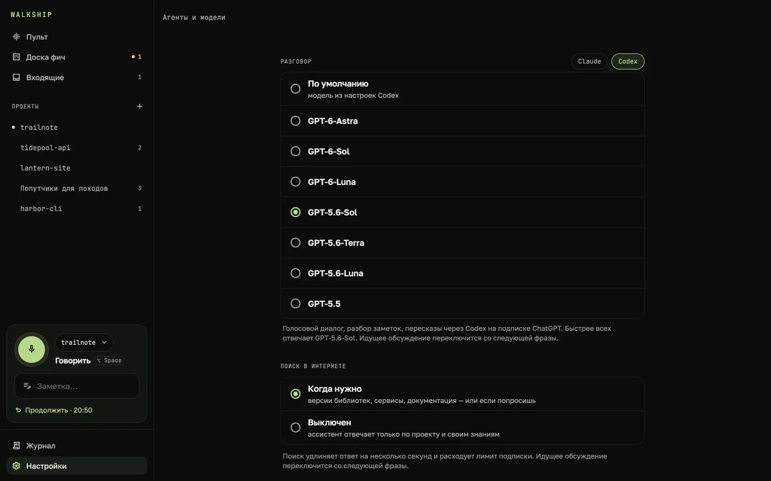The image size is (771, 481).
Task: Open the Пульт dashboard icon
Action: [16, 37]
